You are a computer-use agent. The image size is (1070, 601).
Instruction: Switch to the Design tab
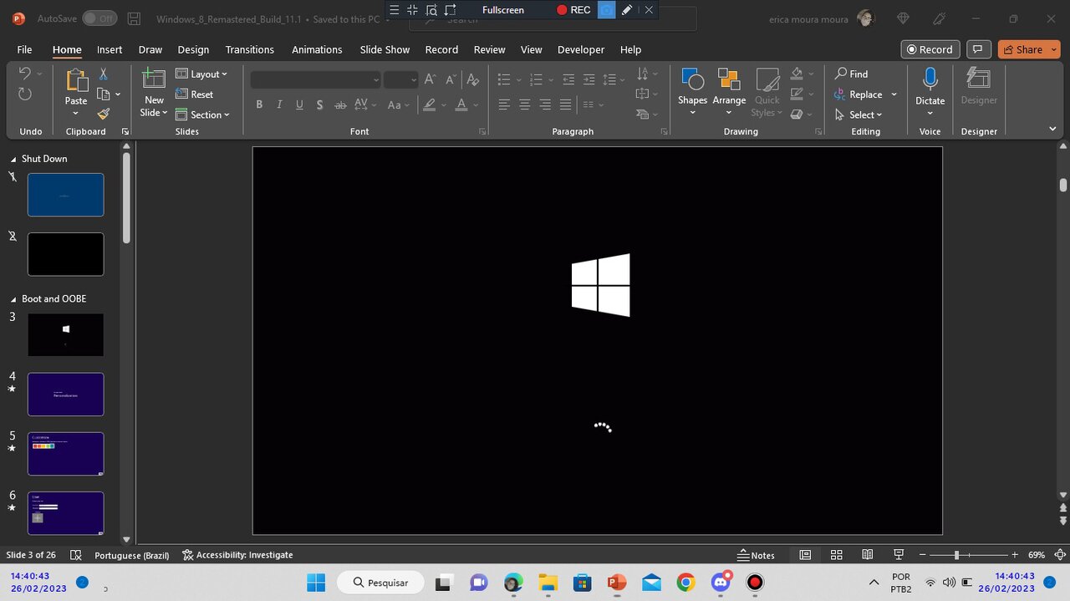[193, 49]
